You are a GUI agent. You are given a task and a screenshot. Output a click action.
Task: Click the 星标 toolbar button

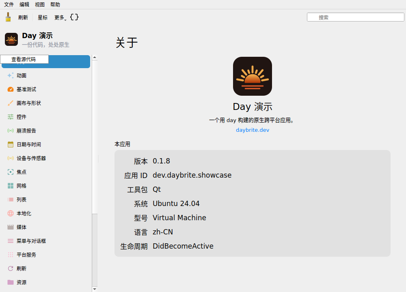[x=43, y=17]
